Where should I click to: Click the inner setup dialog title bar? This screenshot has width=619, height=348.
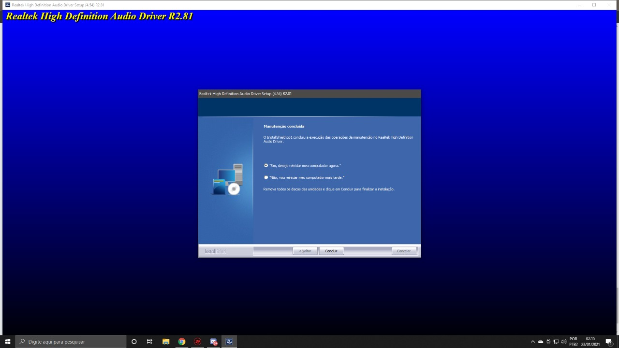pyautogui.click(x=309, y=94)
